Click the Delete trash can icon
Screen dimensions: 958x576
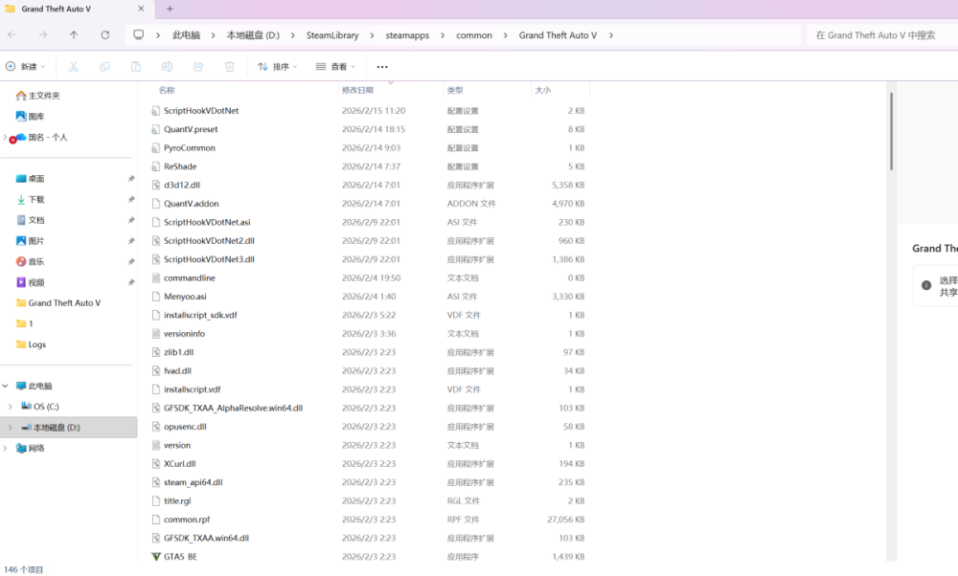click(229, 67)
